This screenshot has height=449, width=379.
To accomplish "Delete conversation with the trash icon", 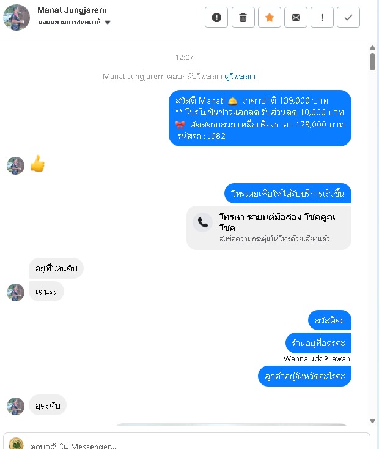I will pos(243,18).
